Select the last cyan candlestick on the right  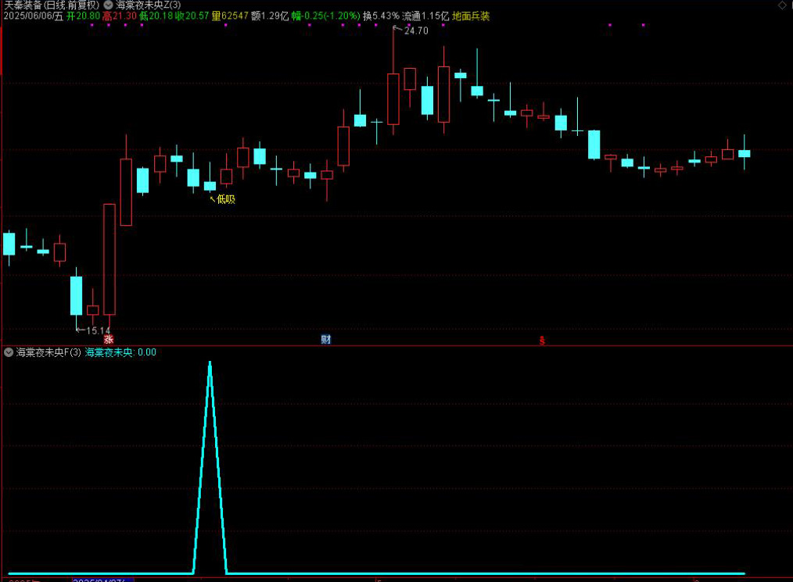pos(744,153)
